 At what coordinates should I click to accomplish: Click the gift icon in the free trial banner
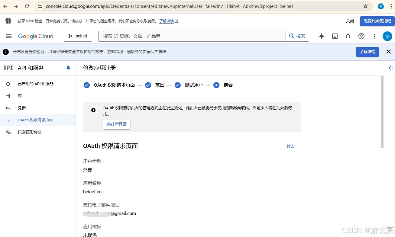coord(8,21)
